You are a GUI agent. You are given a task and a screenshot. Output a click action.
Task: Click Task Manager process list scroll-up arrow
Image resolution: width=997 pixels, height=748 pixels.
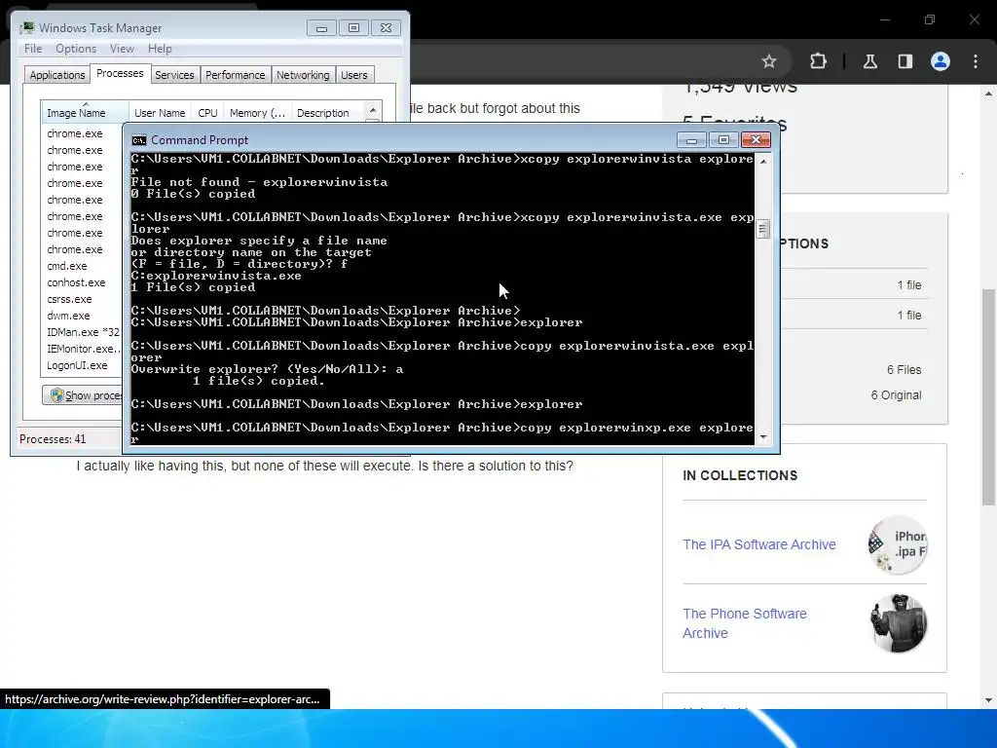point(373,109)
